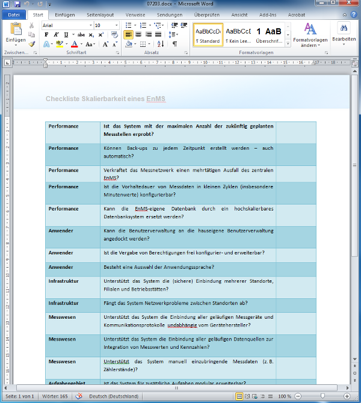361x403 pixels.
Task: Open the Datei file tab
Action: point(14,14)
